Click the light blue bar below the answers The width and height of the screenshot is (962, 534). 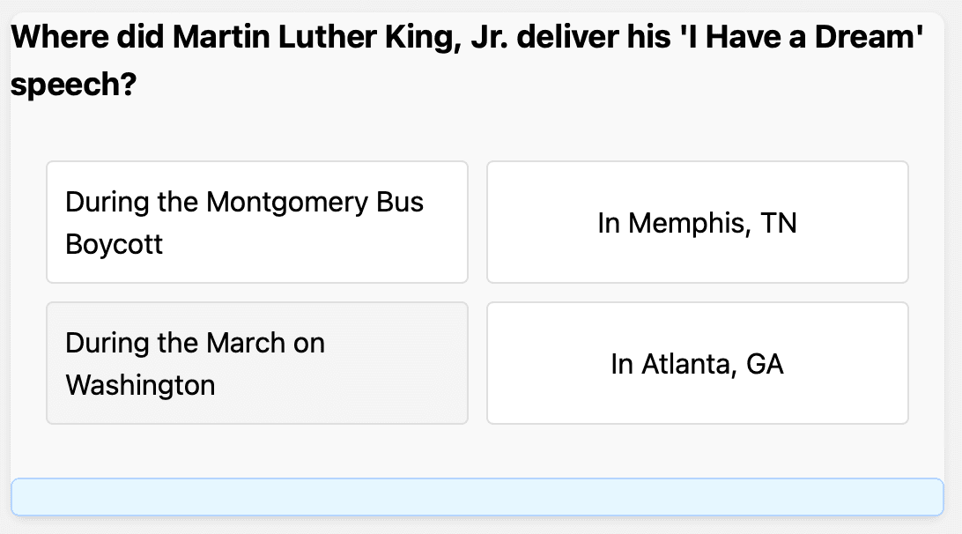pyautogui.click(x=477, y=497)
